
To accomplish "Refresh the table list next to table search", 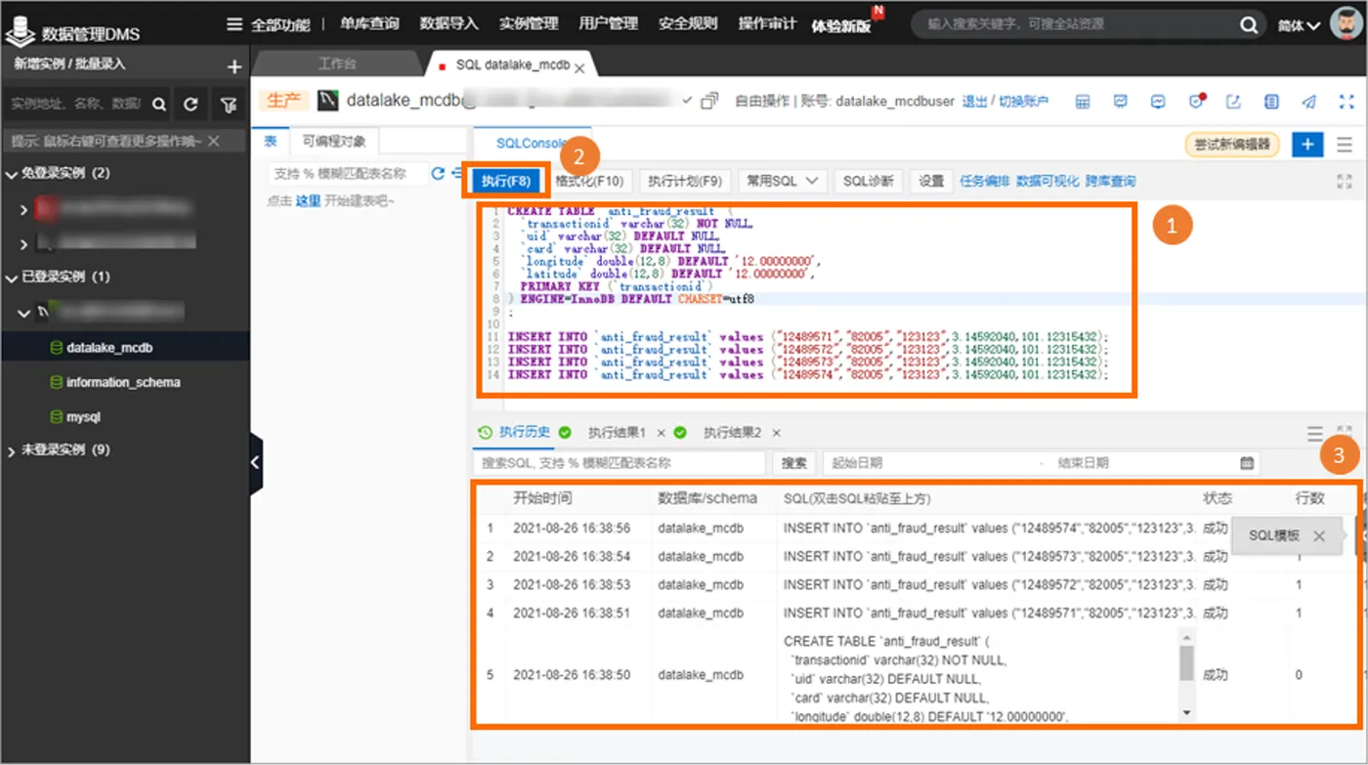I will click(x=438, y=174).
